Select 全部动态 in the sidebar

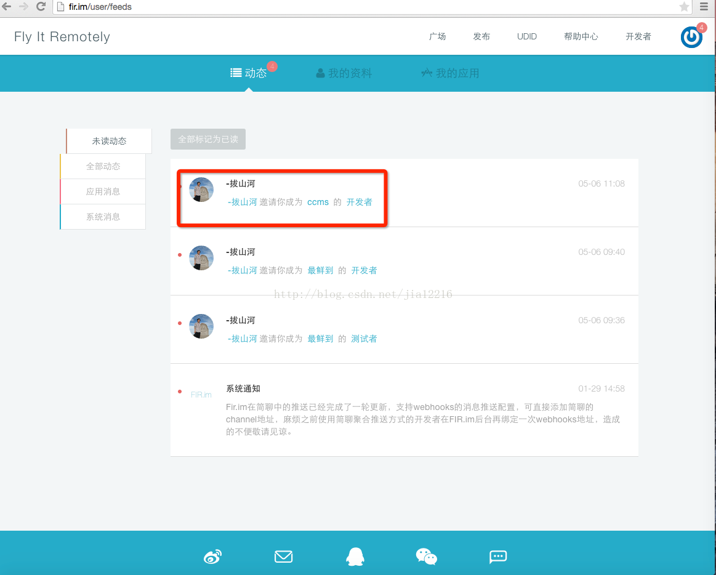(103, 166)
